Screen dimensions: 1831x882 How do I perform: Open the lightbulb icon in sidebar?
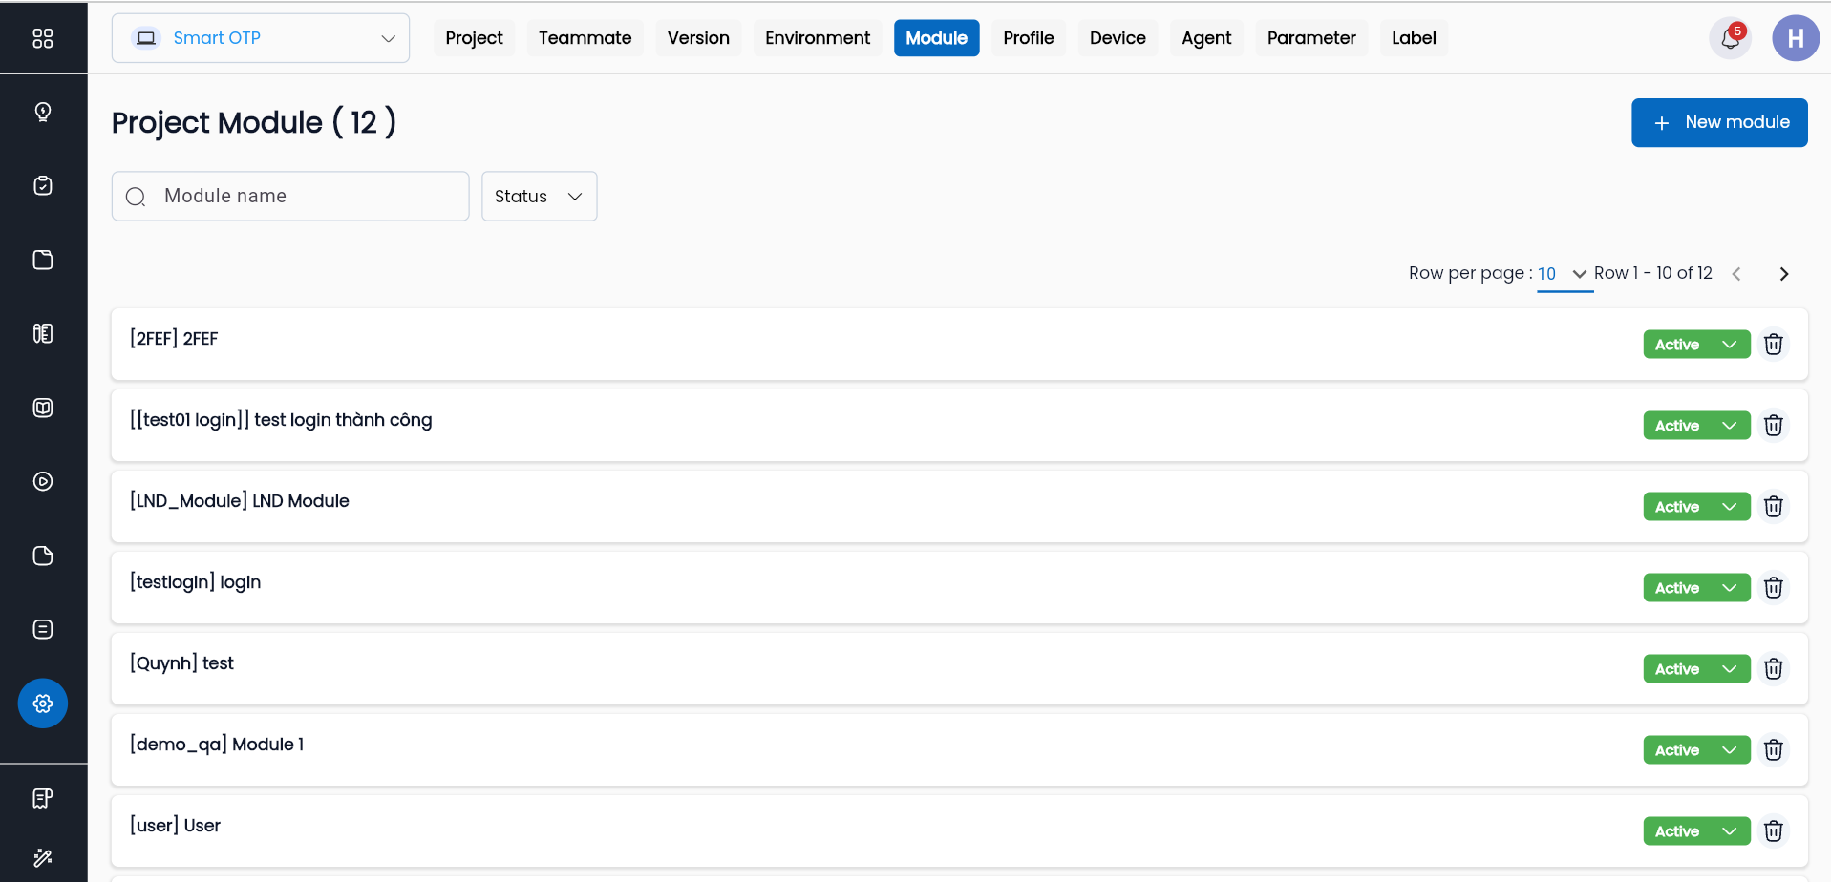pyautogui.click(x=43, y=112)
